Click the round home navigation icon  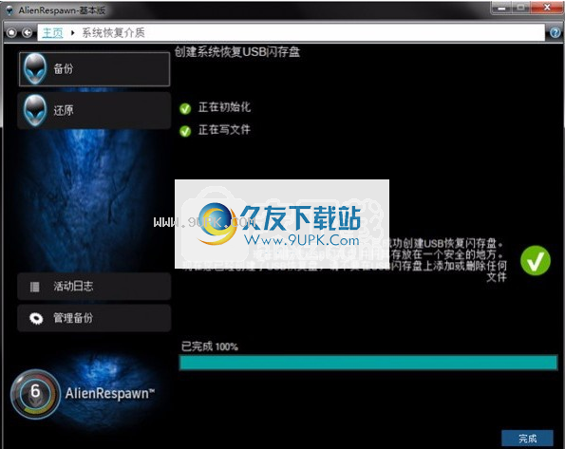pyautogui.click(x=11, y=33)
